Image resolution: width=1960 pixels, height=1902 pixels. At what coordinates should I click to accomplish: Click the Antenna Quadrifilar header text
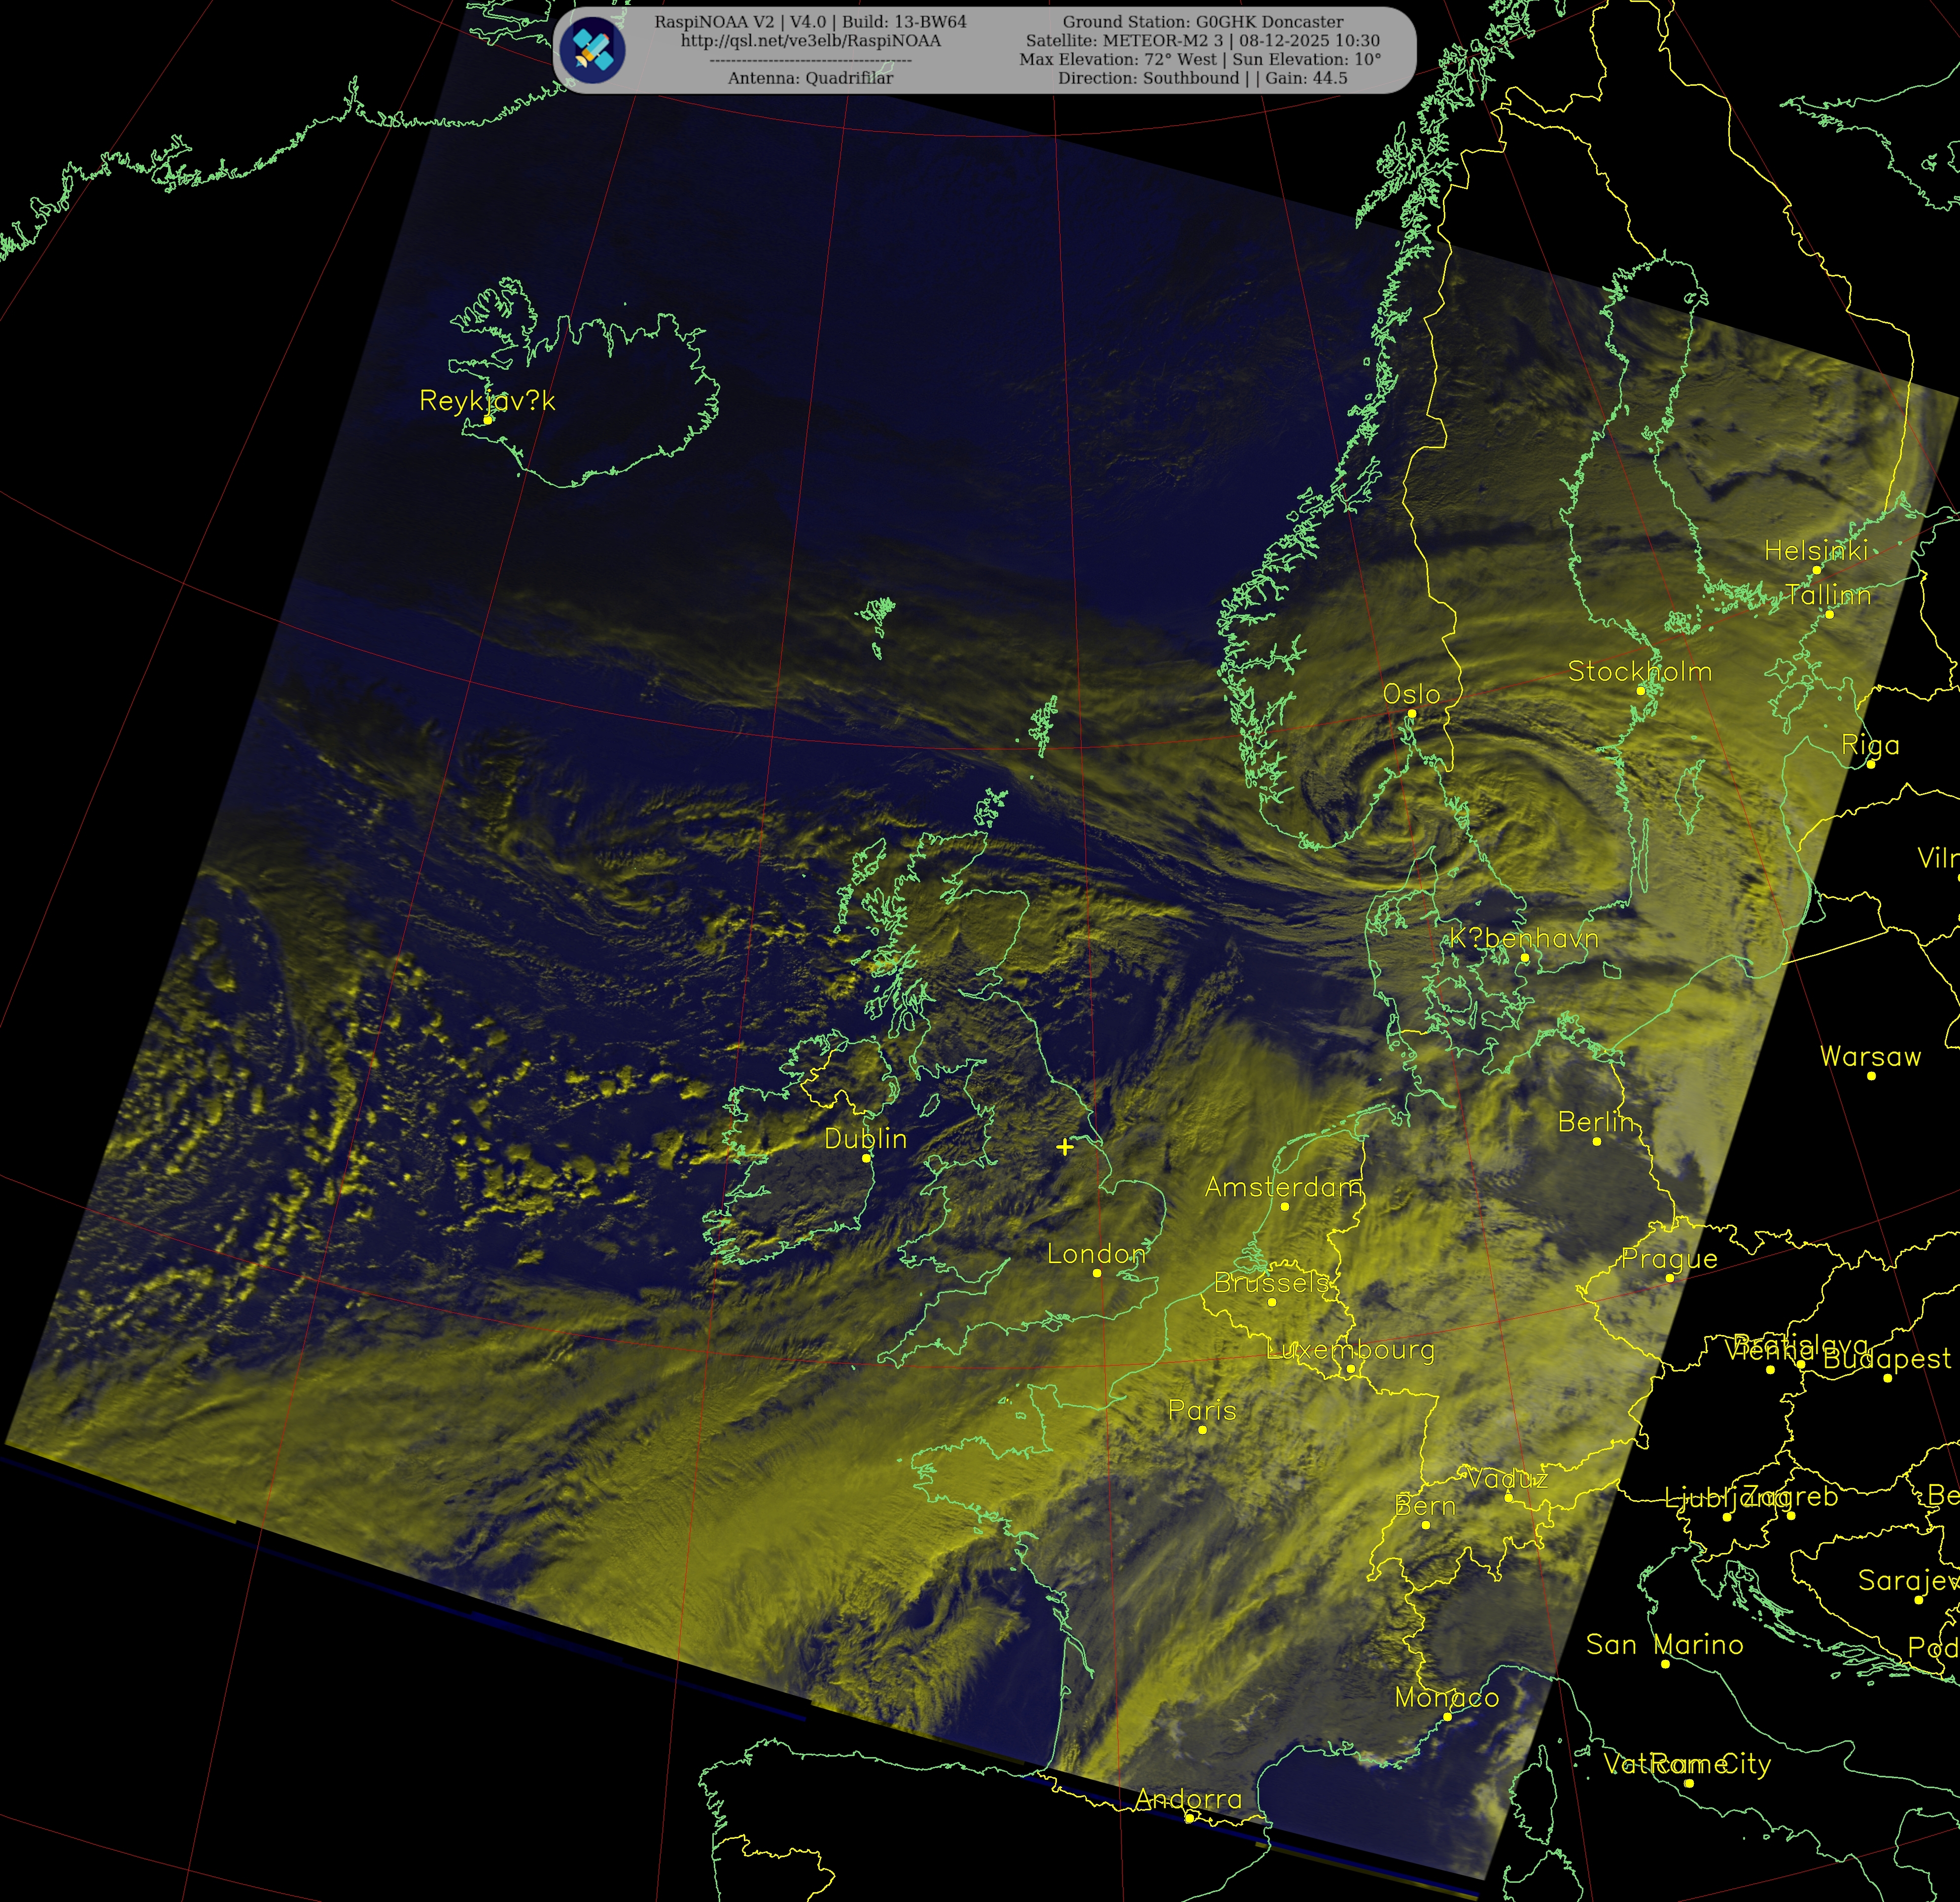pos(810,78)
